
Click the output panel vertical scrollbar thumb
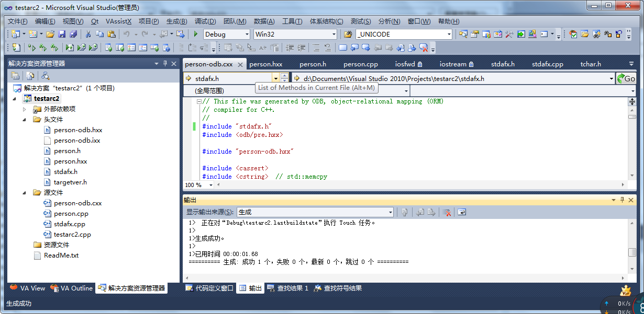[x=632, y=252]
